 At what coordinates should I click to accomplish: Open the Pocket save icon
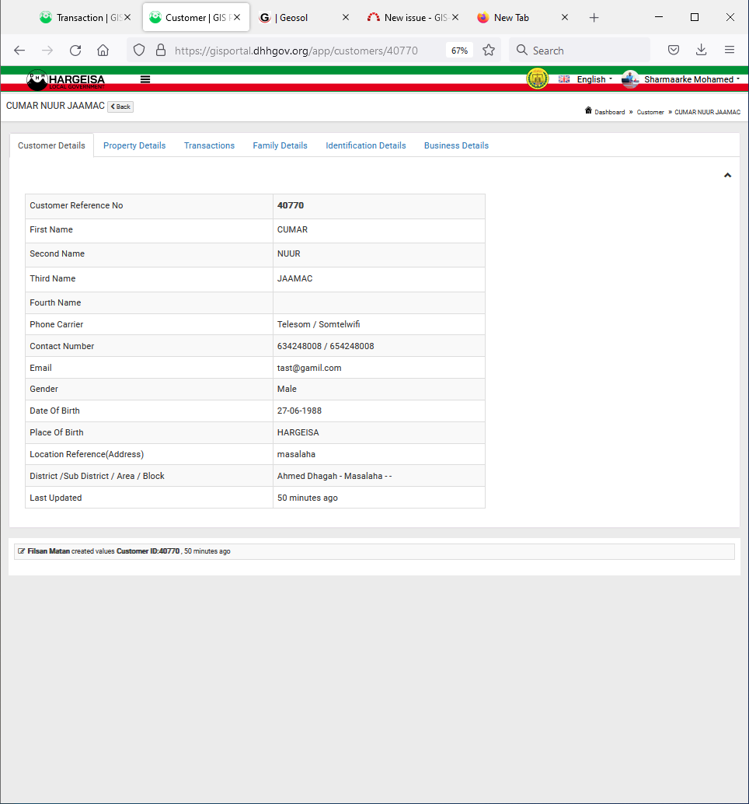point(674,51)
